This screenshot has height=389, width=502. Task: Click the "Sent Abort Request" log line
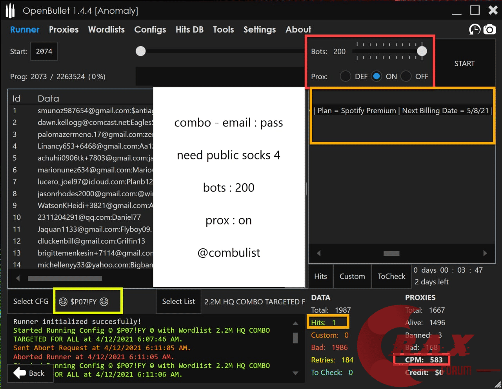coord(102,348)
